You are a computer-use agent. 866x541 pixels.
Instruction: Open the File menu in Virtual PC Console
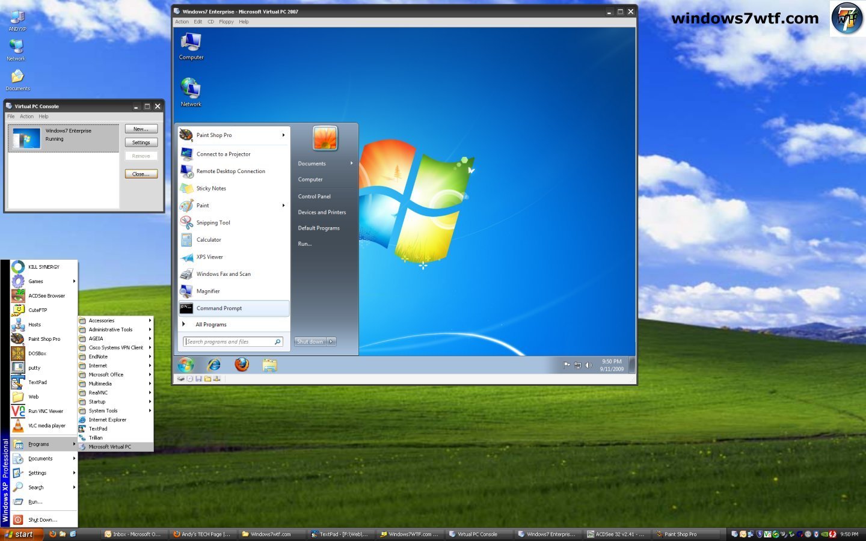coord(11,117)
